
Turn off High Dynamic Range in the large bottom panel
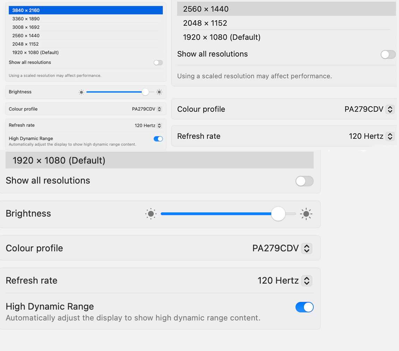click(x=304, y=307)
